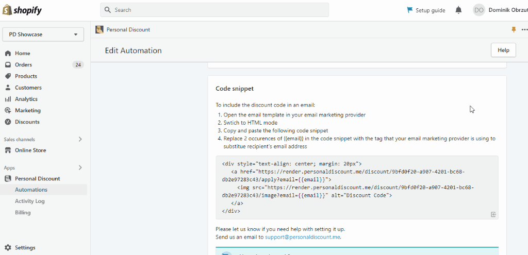Open Discounts in sidebar
The image size is (528, 255).
pyautogui.click(x=27, y=122)
